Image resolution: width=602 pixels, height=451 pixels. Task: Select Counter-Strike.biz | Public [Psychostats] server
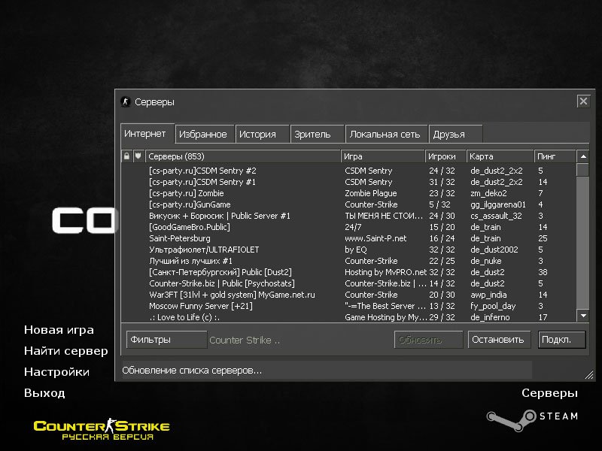tap(348, 283)
